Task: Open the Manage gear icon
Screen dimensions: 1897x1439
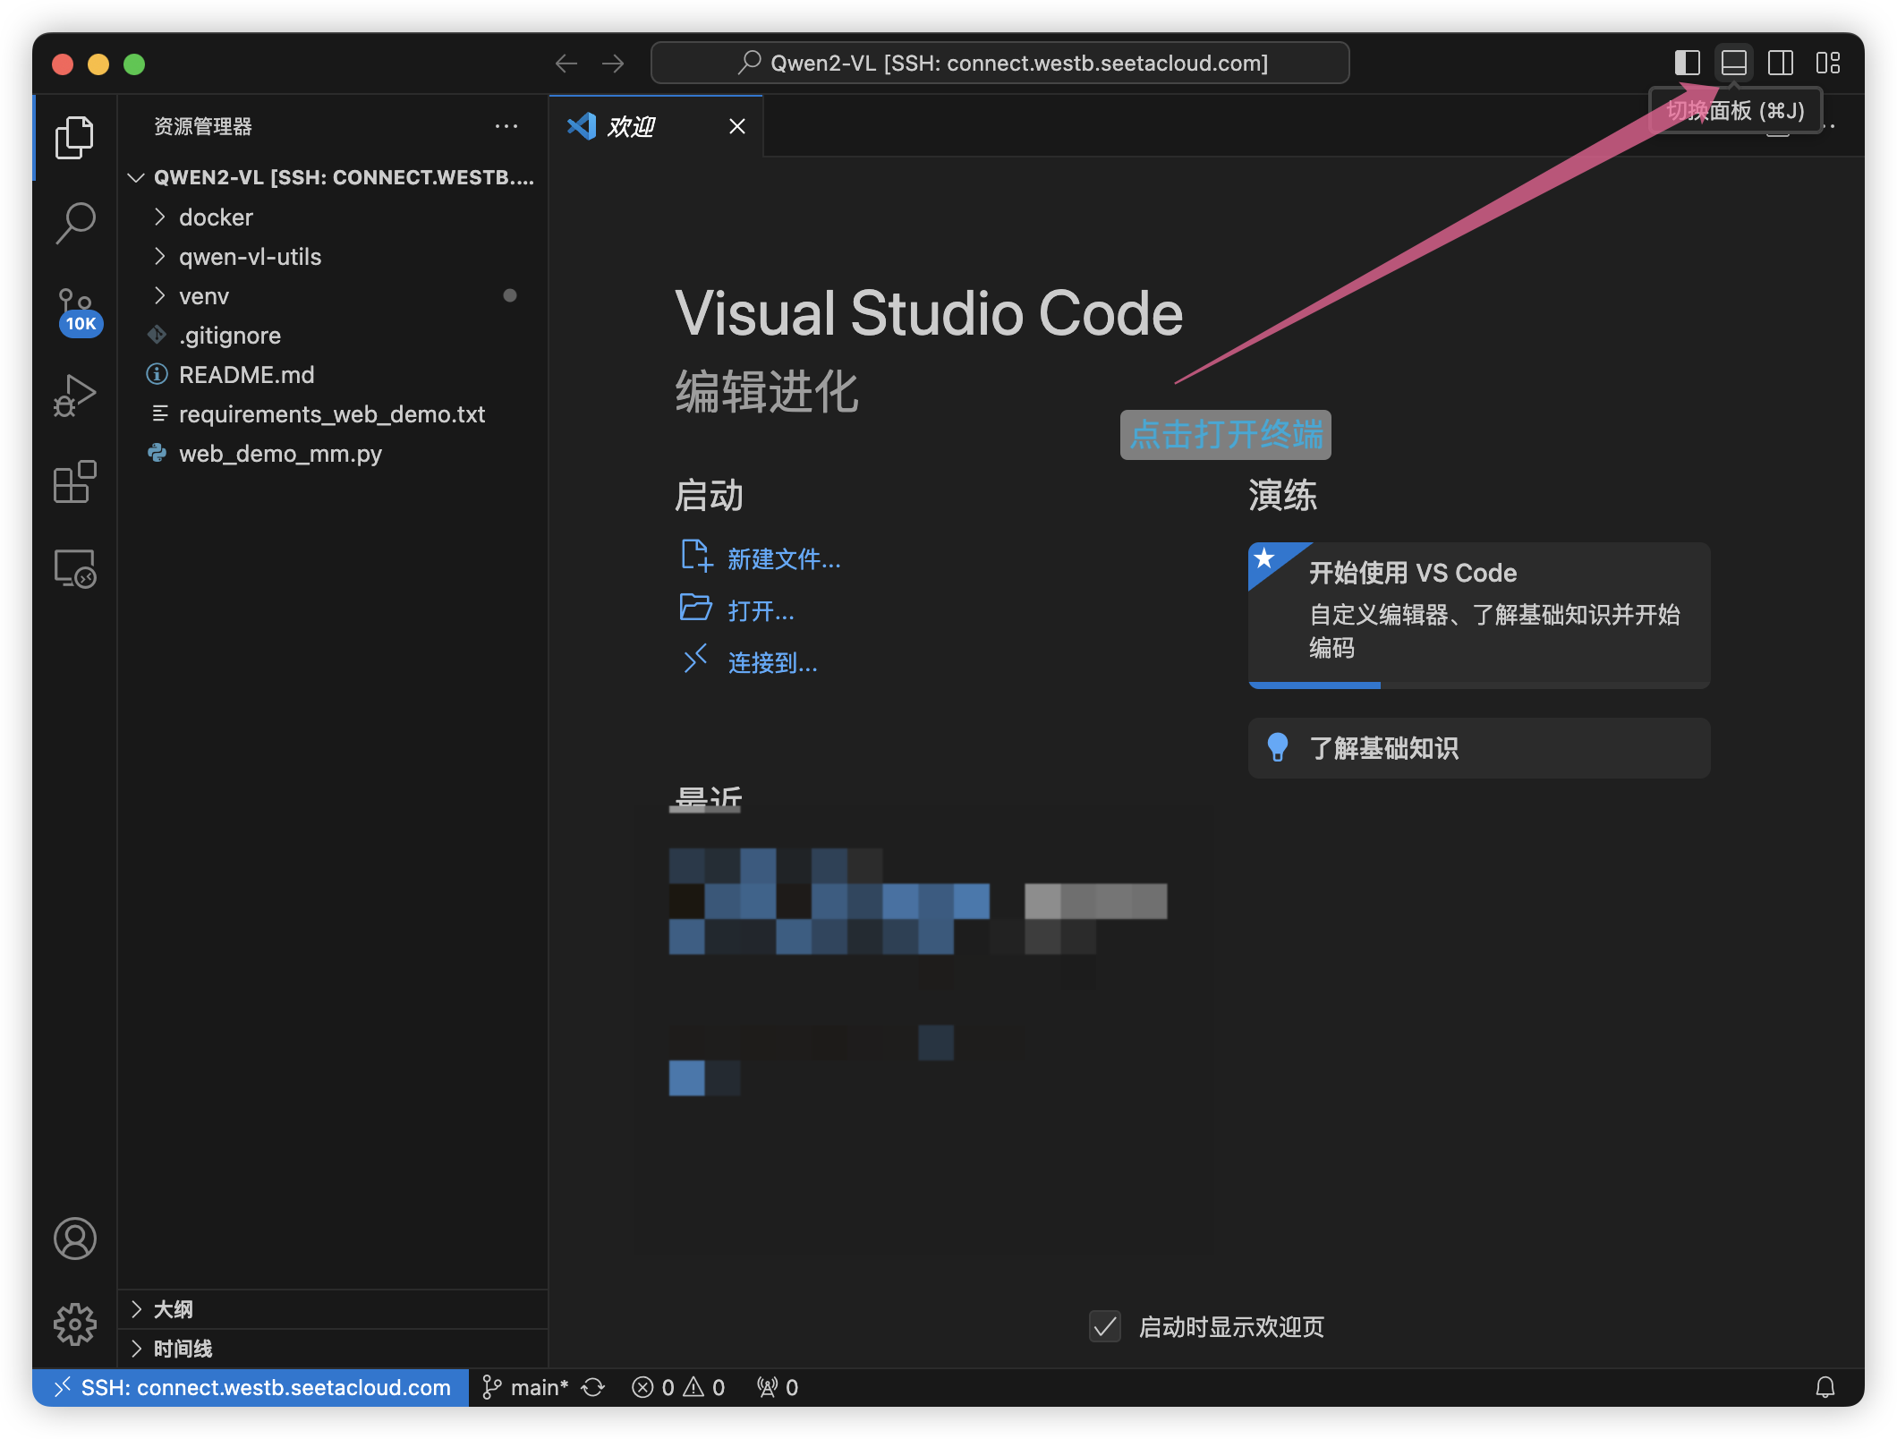Action: coord(75,1324)
